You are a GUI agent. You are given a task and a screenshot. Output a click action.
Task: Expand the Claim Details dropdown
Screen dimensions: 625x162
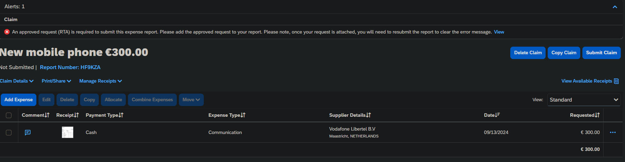[x=17, y=81]
